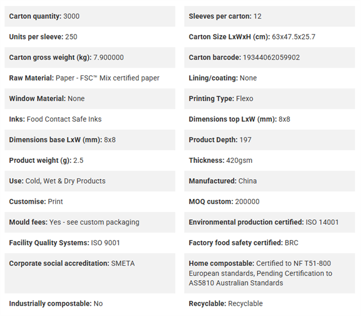Click the Window Material row
The height and width of the screenshot is (316, 361).
pos(90,99)
